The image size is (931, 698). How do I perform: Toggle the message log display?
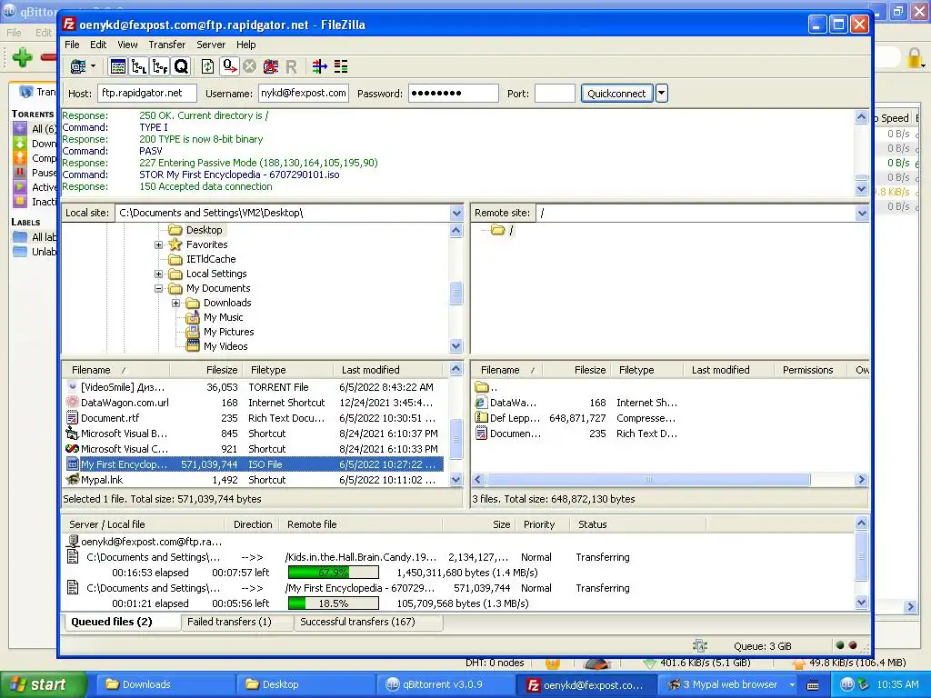coord(118,66)
